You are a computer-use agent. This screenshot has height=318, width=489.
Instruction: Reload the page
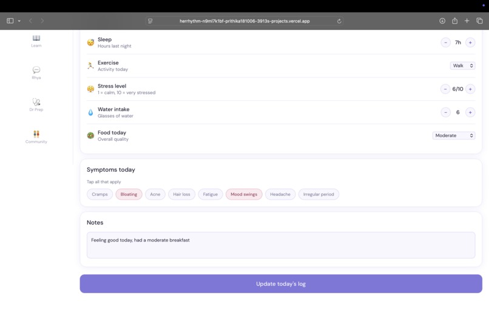click(x=339, y=21)
